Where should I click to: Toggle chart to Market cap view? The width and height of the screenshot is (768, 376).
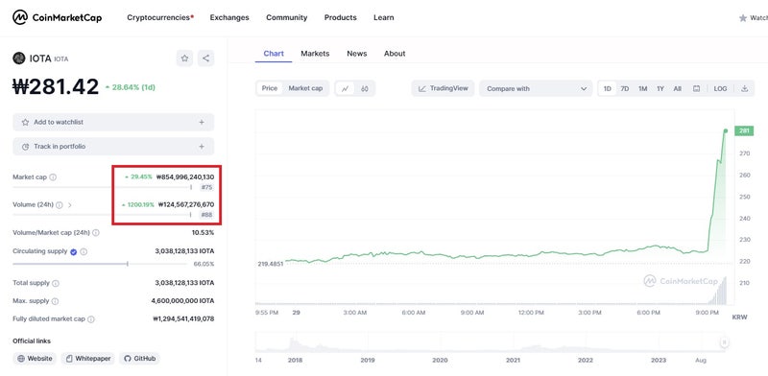pos(305,88)
